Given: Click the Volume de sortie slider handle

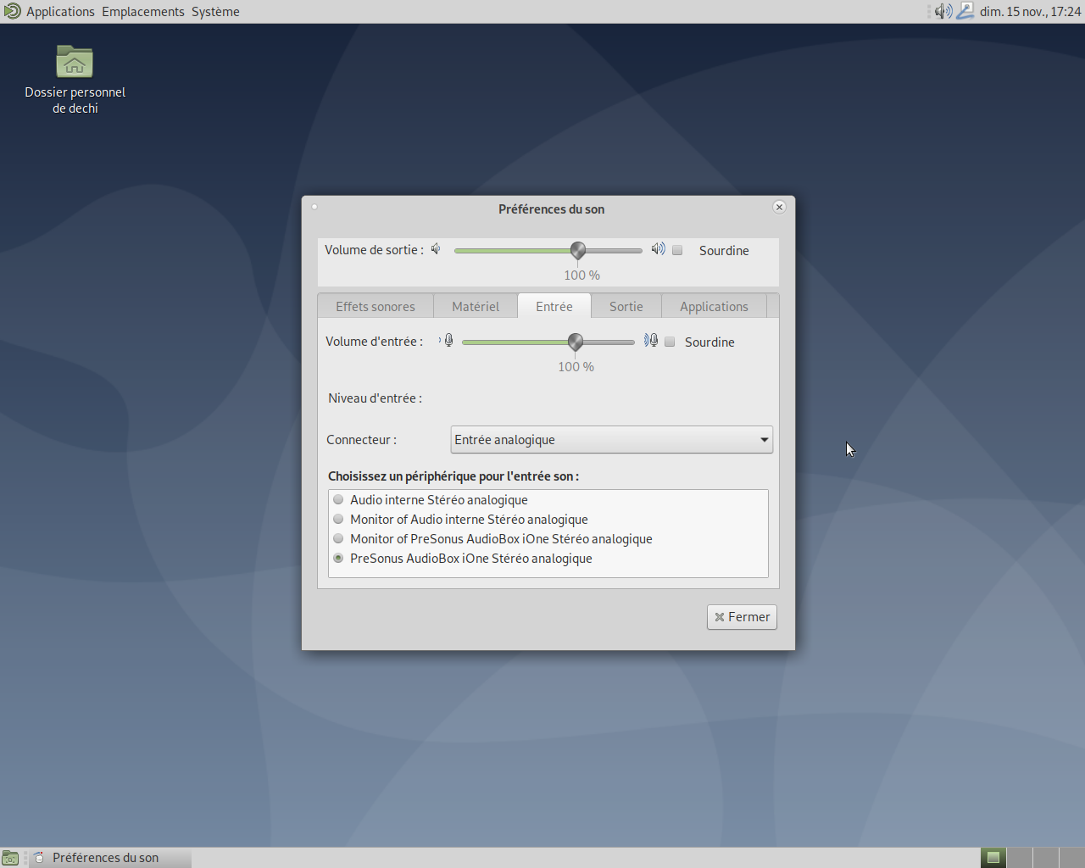Looking at the screenshot, I should click(x=578, y=250).
